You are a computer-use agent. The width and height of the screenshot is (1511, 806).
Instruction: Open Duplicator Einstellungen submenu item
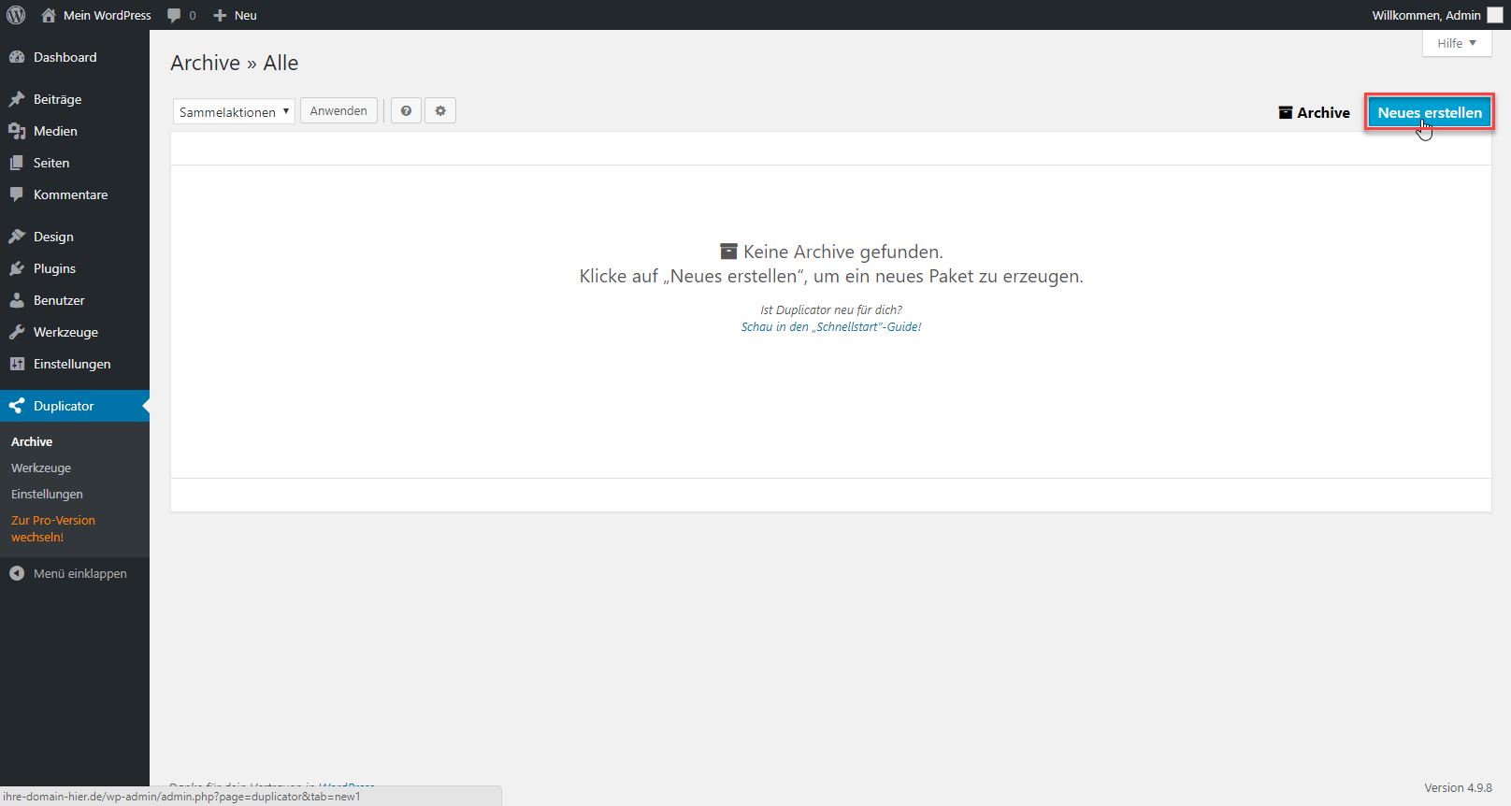(x=47, y=494)
